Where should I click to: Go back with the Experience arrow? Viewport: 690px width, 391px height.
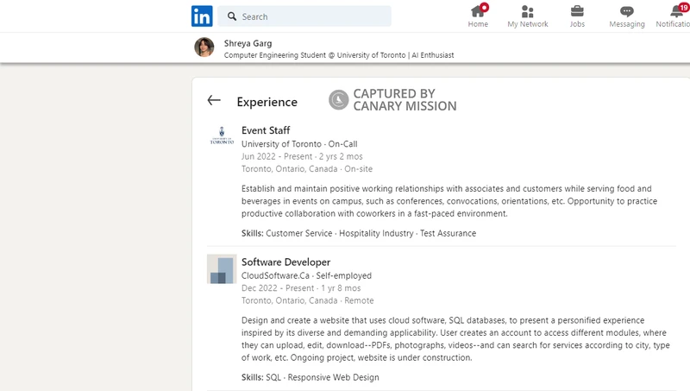214,100
